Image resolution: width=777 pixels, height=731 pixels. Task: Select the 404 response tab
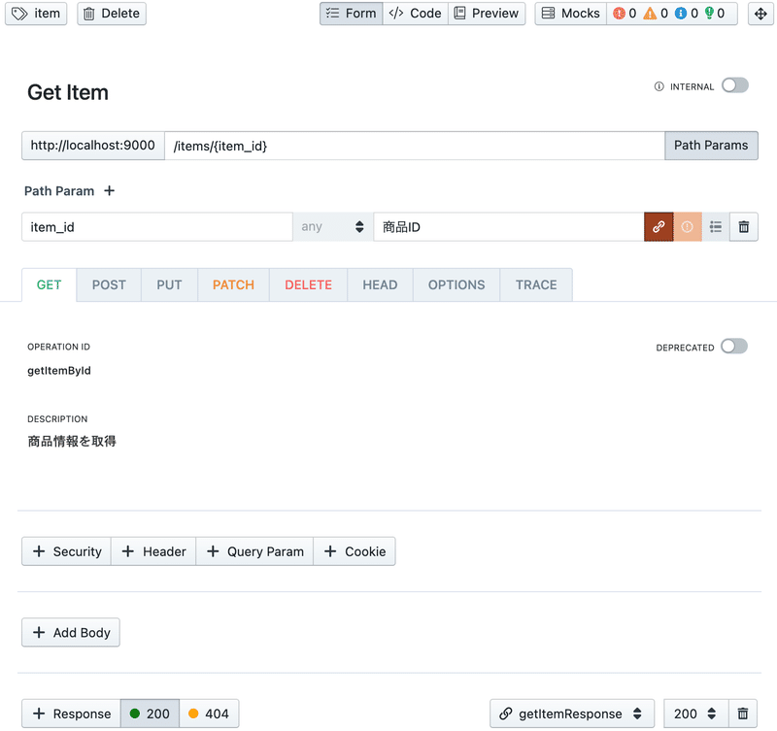(x=210, y=714)
